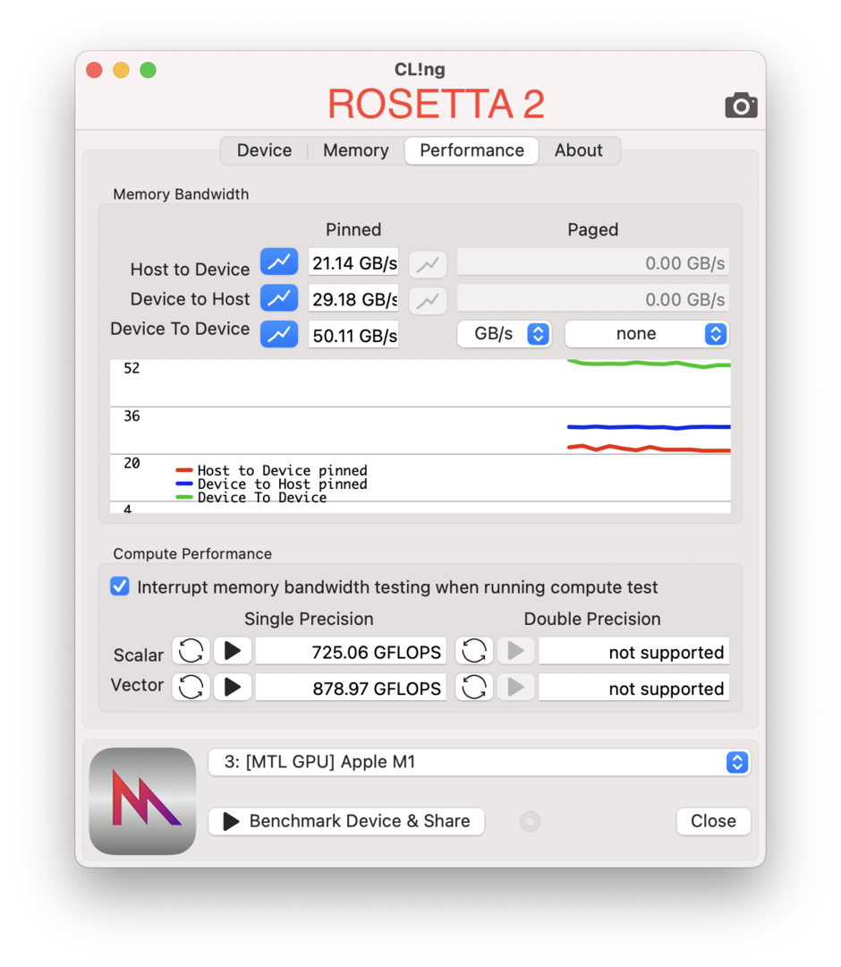
Task: Run Vector single precision test once
Action: tap(233, 687)
